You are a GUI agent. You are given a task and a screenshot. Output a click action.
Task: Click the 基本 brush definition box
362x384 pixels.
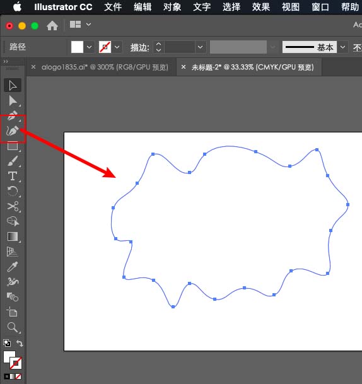pos(310,47)
